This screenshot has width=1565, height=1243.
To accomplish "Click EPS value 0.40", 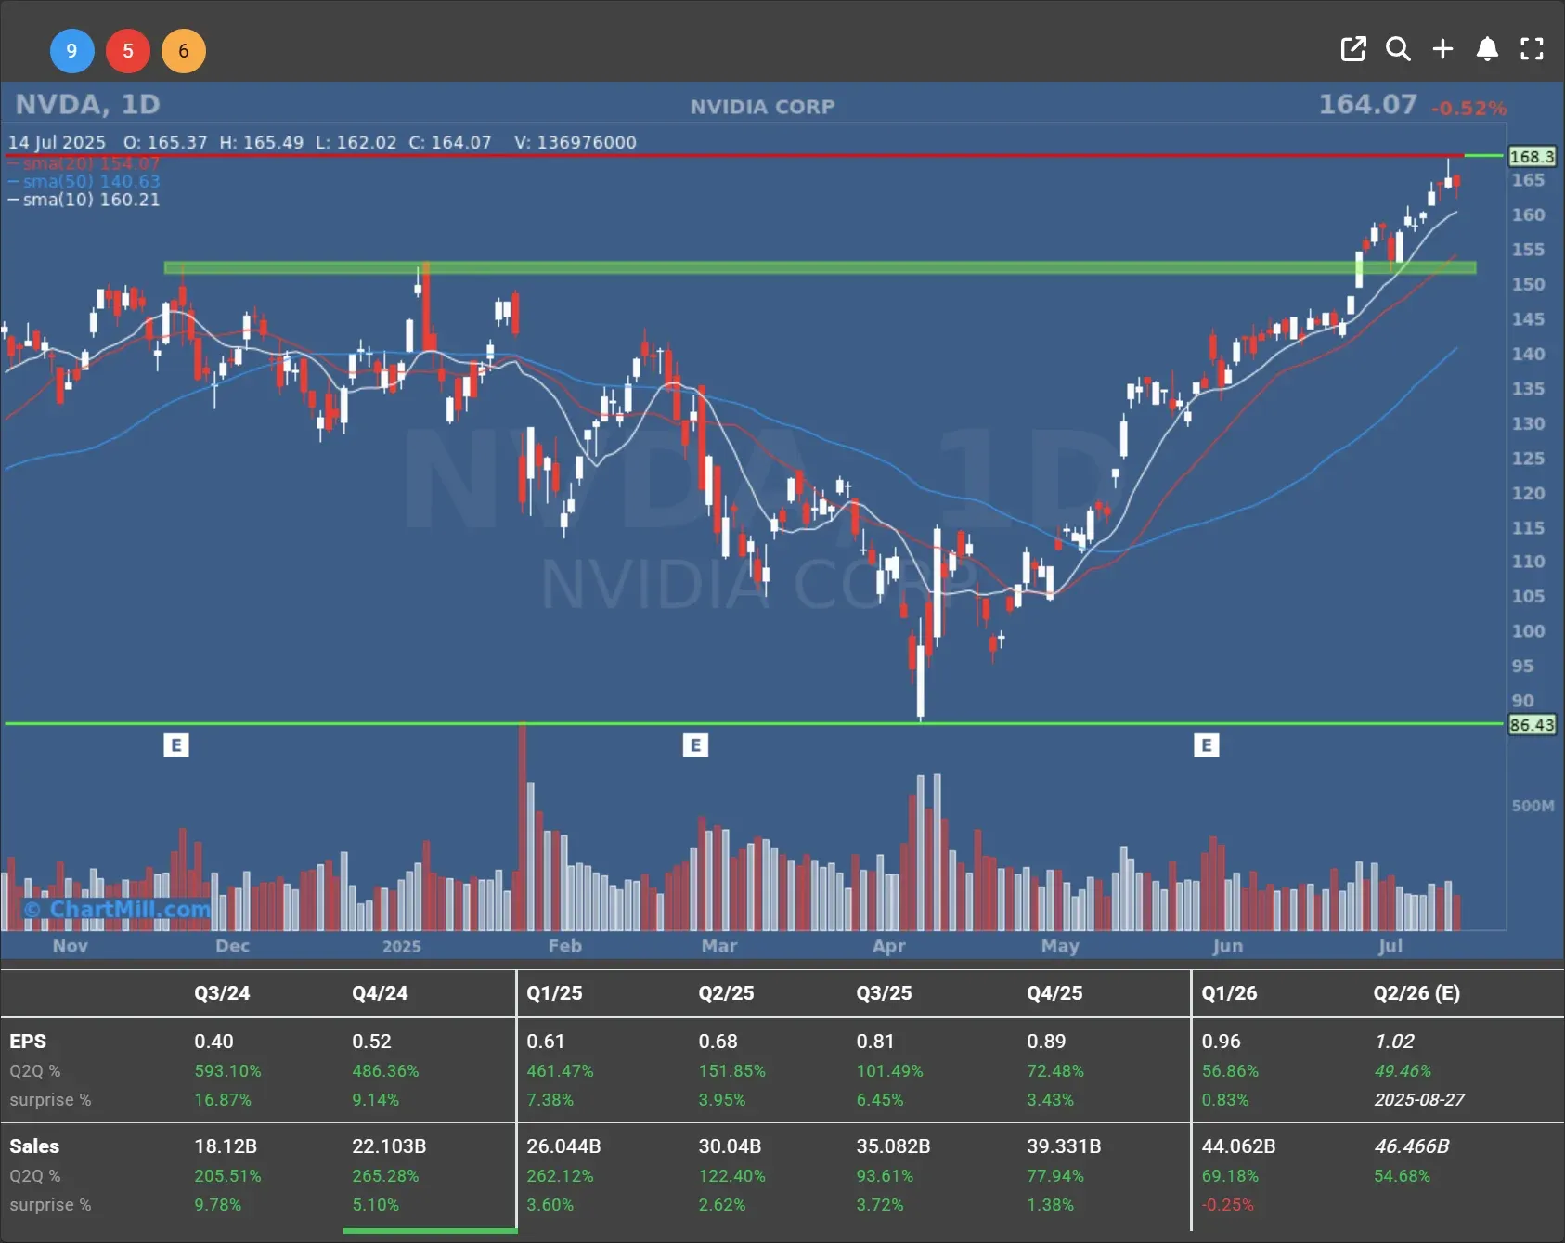I will 213,1042.
